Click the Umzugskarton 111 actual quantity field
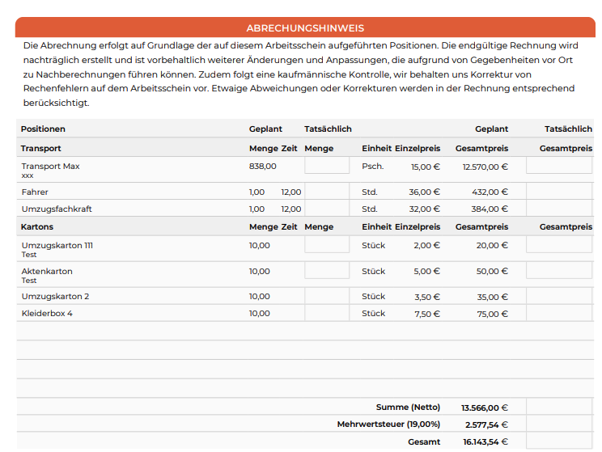This screenshot has height=452, width=602. pos(327,244)
